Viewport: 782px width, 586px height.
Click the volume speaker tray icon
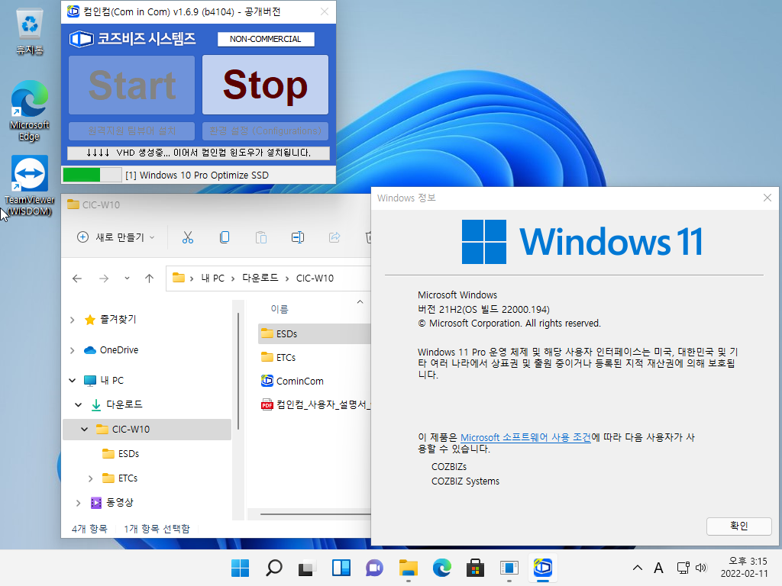coord(701,568)
